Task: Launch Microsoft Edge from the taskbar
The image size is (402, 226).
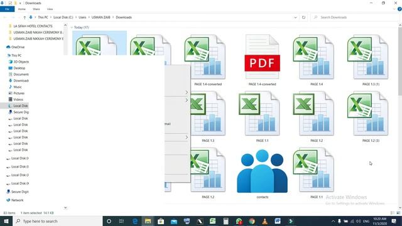Action: [135, 221]
